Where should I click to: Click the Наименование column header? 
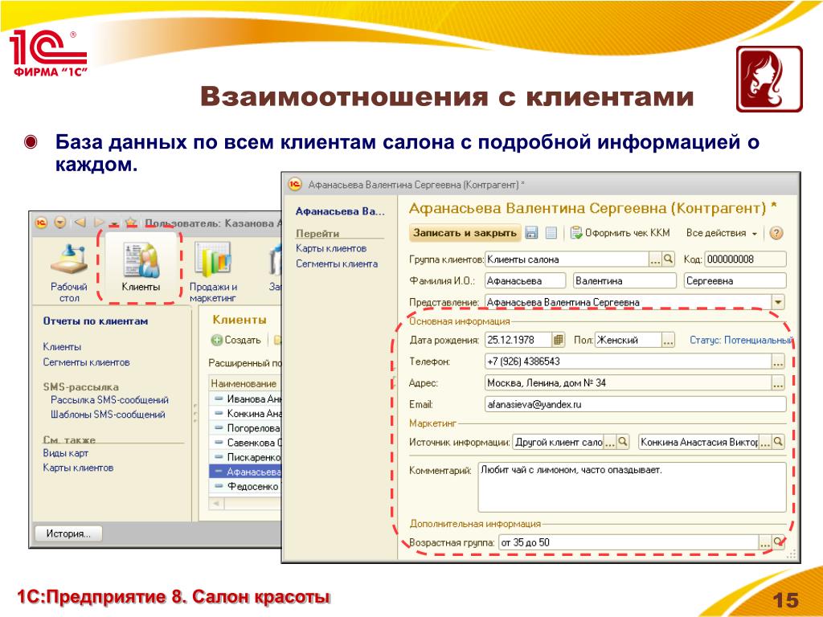click(x=244, y=383)
